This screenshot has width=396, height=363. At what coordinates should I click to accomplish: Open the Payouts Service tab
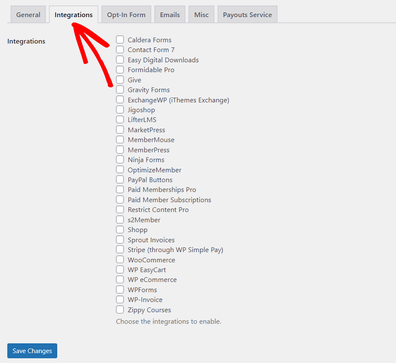[x=247, y=15]
